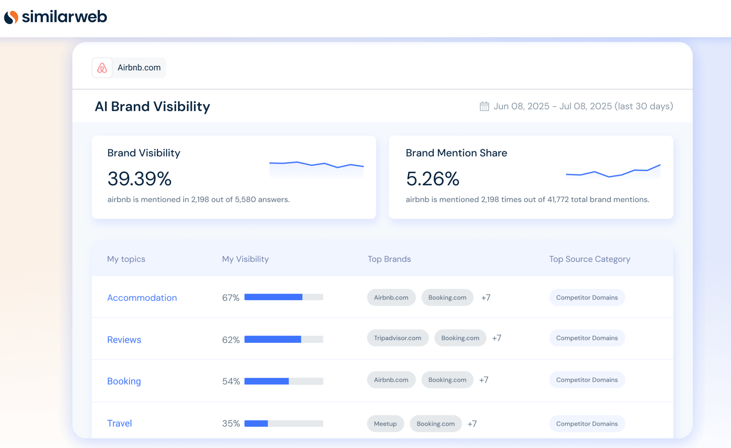Open the calendar icon next to the date range
The image size is (731, 448).
click(x=484, y=106)
